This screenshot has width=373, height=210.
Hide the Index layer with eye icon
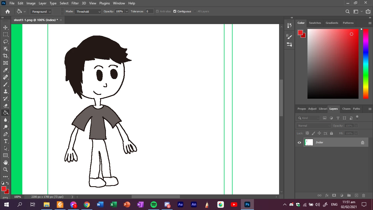click(299, 142)
